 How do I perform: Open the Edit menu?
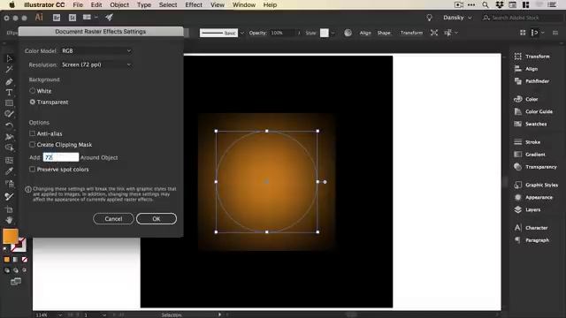(96, 4)
